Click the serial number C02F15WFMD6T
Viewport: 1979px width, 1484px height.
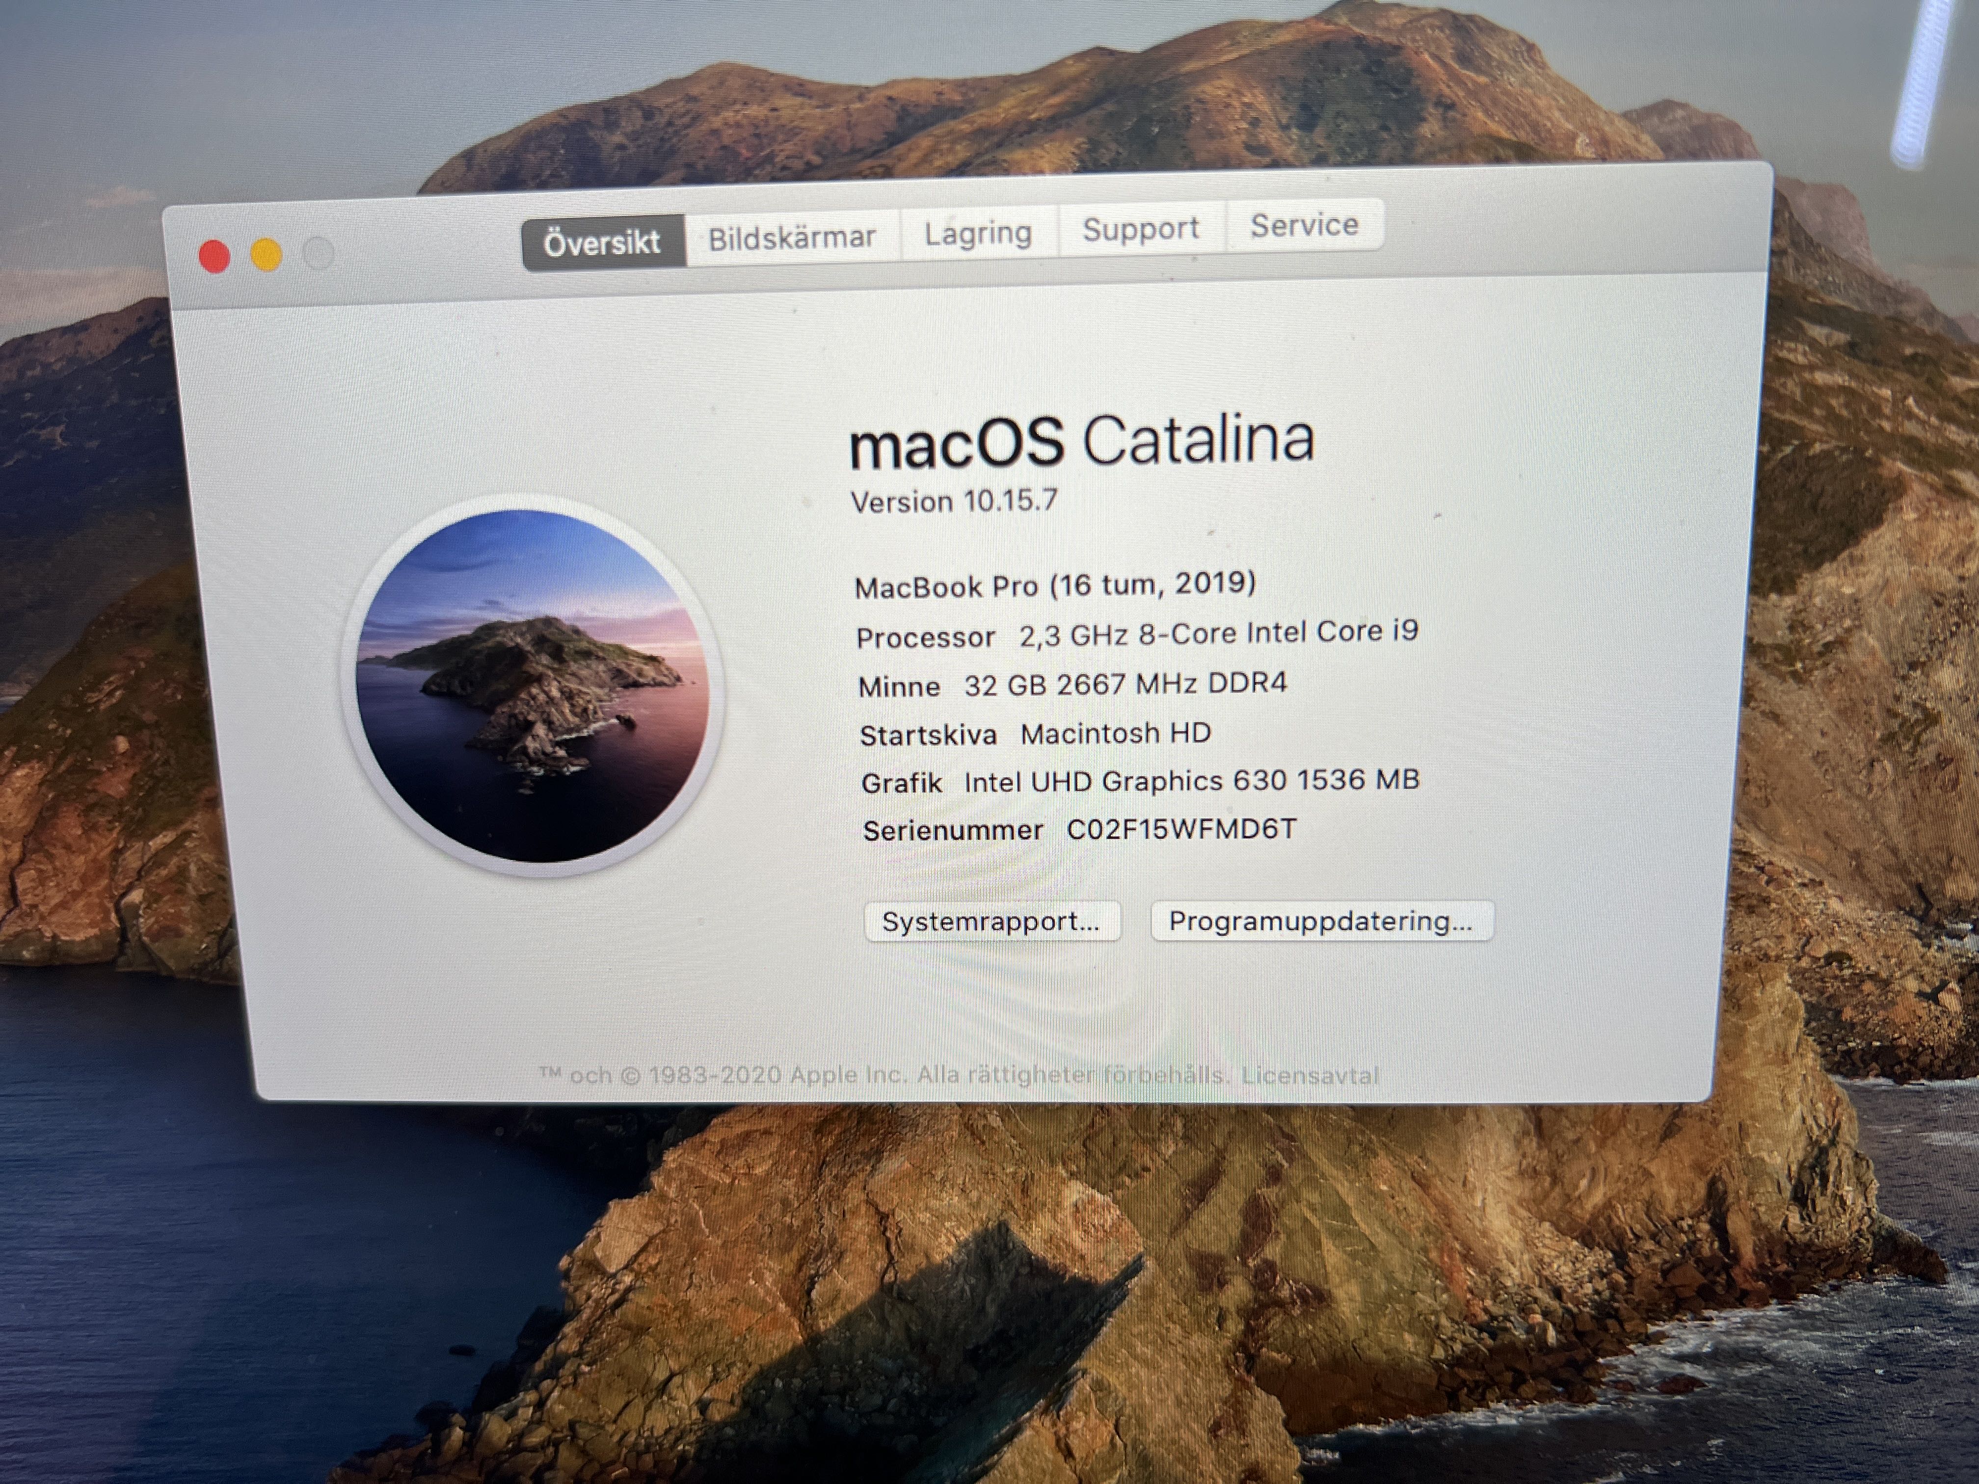[1181, 829]
